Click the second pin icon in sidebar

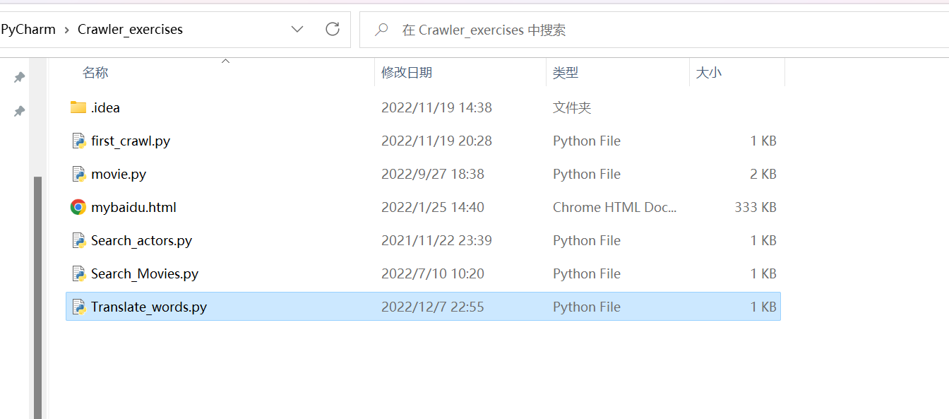(20, 111)
